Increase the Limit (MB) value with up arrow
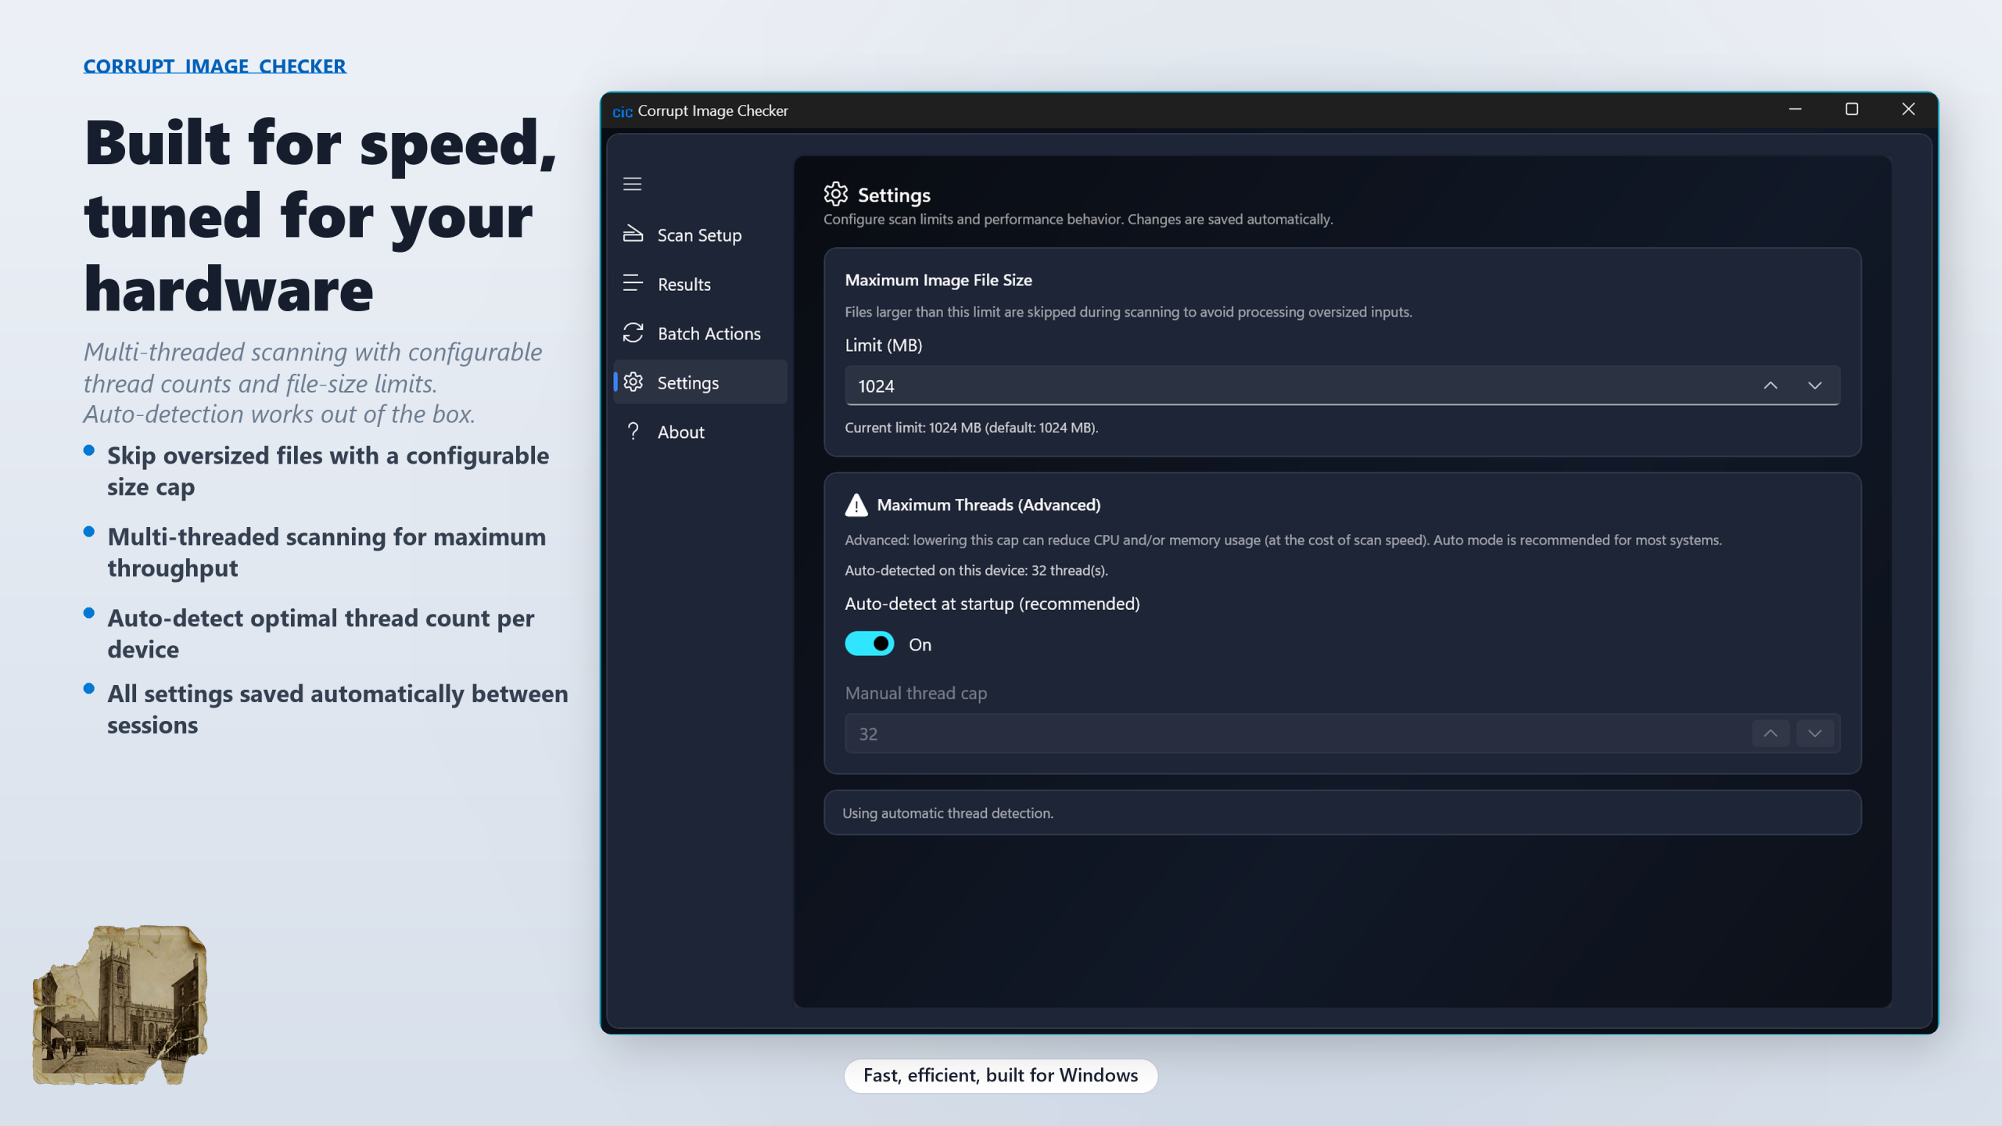The image size is (2002, 1126). point(1771,385)
